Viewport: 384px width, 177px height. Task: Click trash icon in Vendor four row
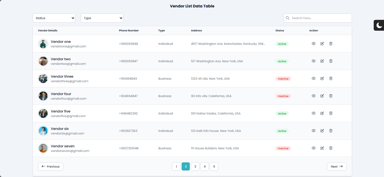coord(331,96)
